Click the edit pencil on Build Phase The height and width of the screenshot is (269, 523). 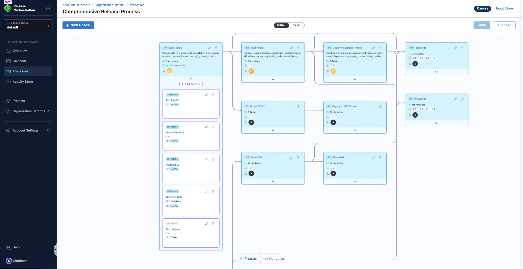pyautogui.click(x=209, y=48)
